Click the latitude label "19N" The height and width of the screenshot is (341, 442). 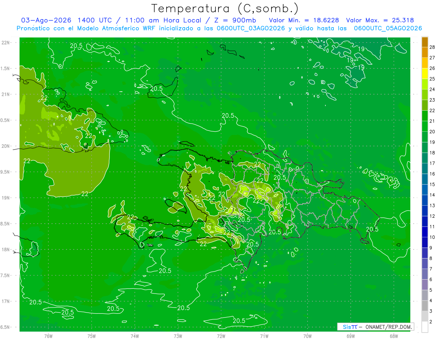(x=6, y=198)
